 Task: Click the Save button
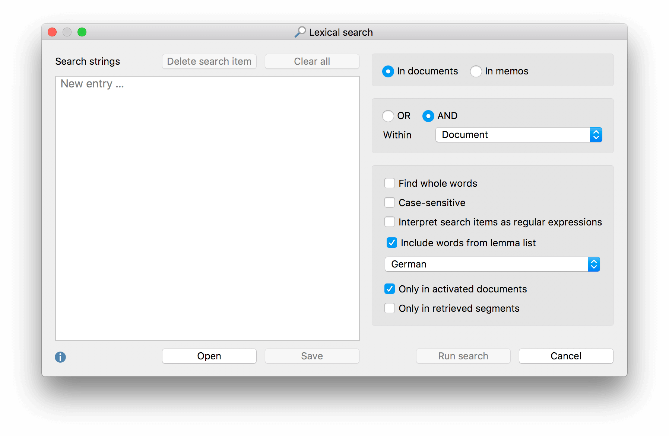tap(312, 356)
